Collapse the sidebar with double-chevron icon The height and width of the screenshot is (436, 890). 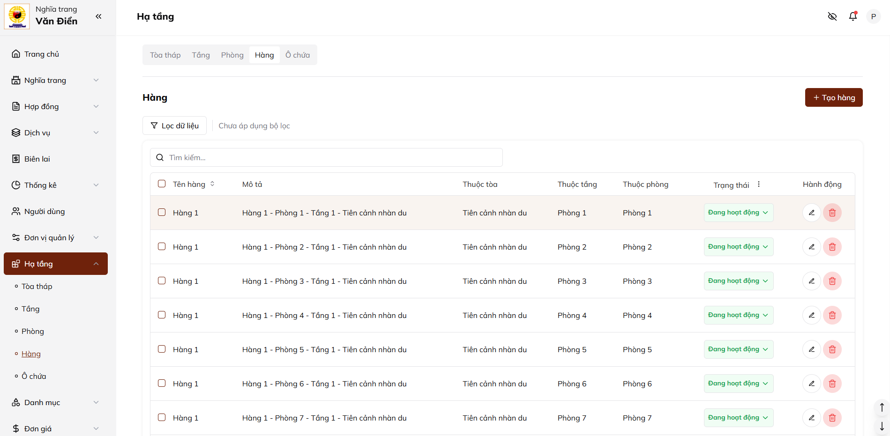[x=98, y=16]
